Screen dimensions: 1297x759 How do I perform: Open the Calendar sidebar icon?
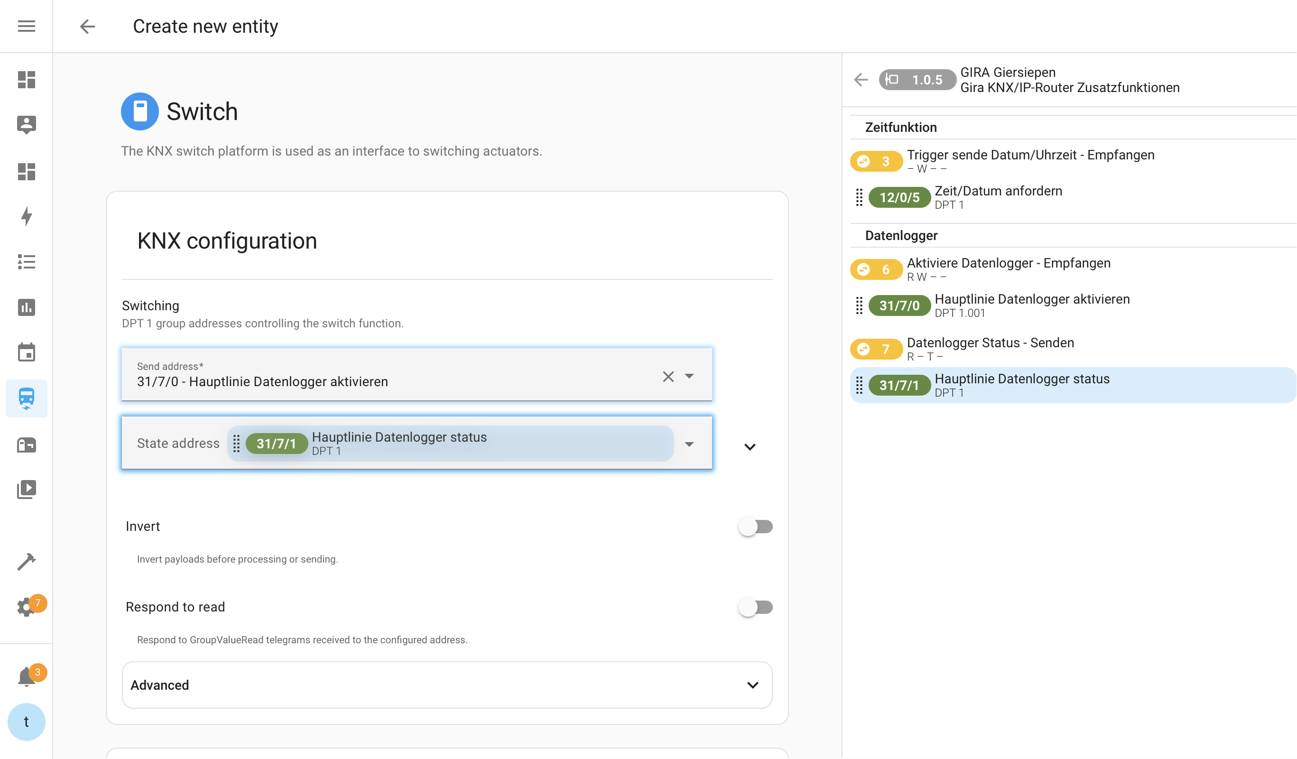coord(26,352)
